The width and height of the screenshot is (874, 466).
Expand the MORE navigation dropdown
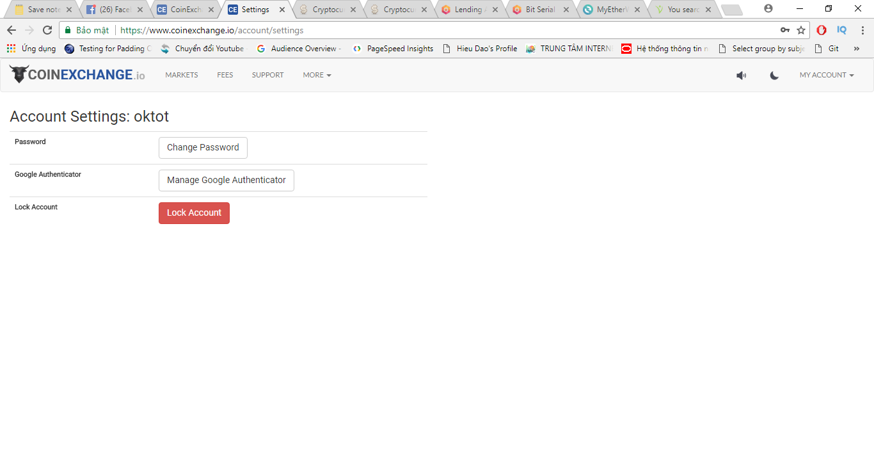(317, 76)
